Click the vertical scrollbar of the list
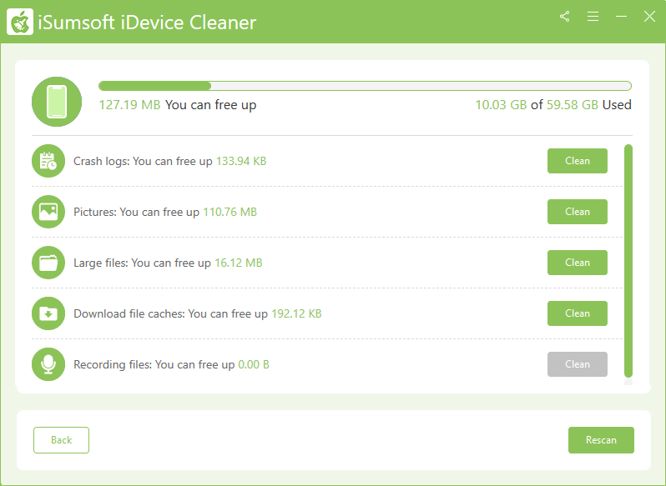Viewport: 666px width, 486px height. 628,261
